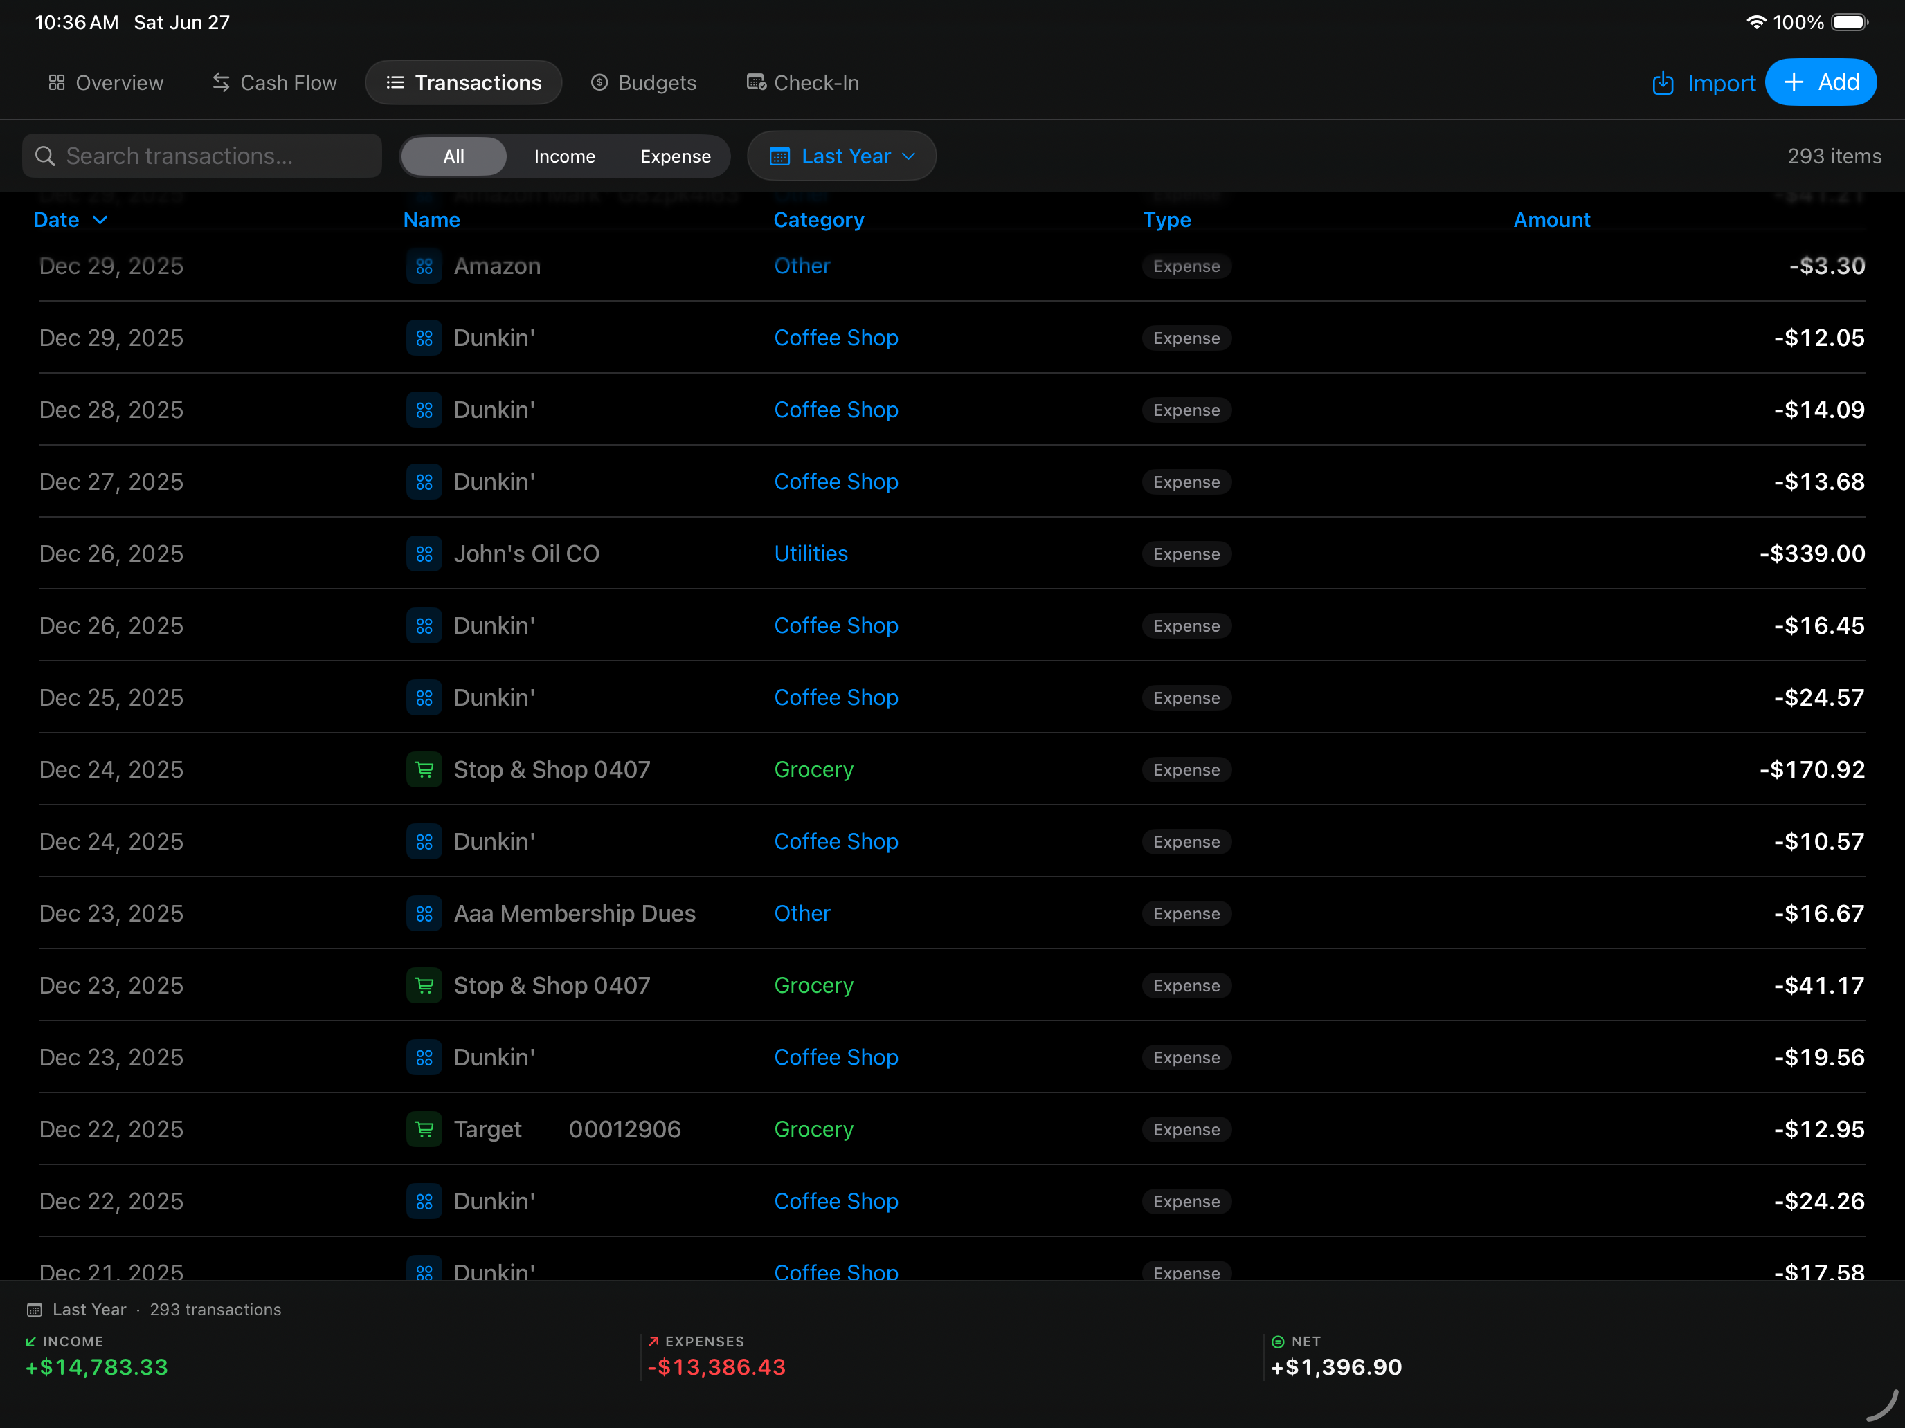This screenshot has width=1905, height=1428.
Task: Sort by the Date column header
Action: click(71, 219)
